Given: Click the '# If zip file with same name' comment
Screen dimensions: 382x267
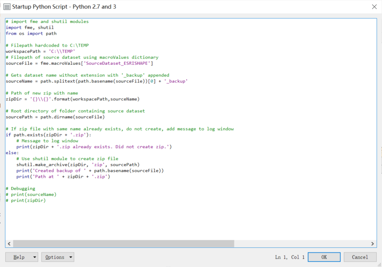Looking at the screenshot, I should pyautogui.click(x=120, y=129).
